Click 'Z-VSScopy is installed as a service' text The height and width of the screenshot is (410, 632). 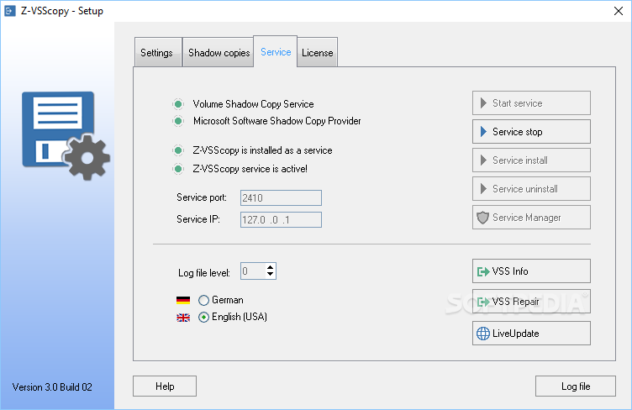(x=262, y=150)
